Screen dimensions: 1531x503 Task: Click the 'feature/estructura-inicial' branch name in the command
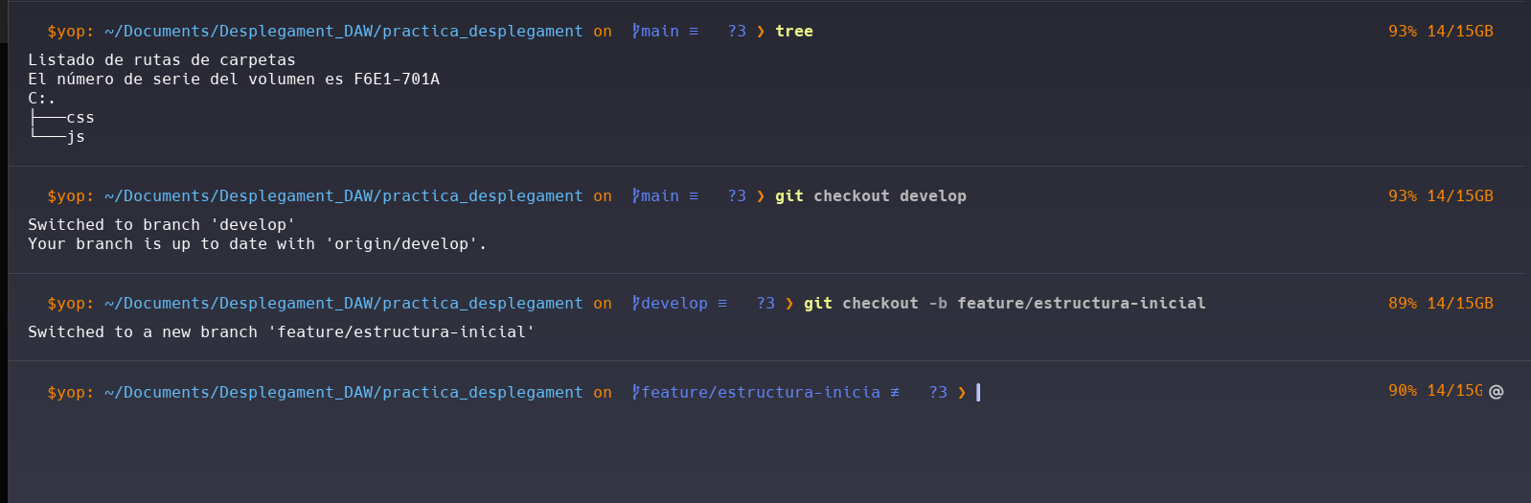[1081, 304]
